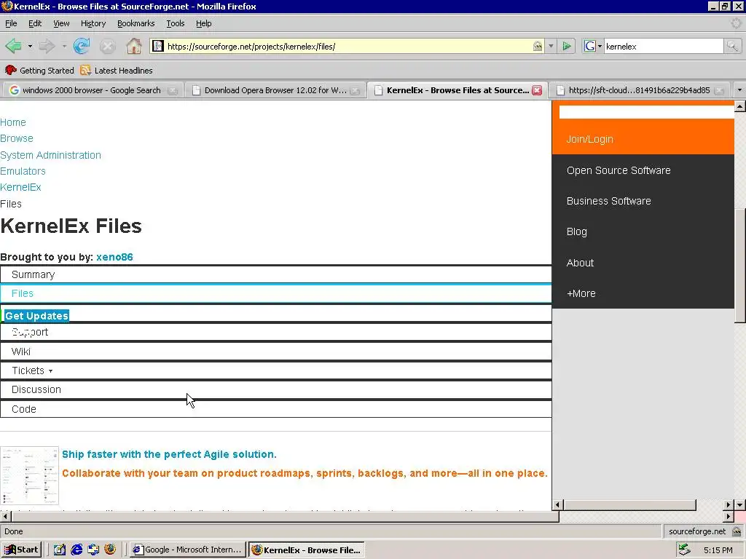This screenshot has height=559, width=746.
Task: Close the Opera Browser download tab
Action: tap(355, 90)
